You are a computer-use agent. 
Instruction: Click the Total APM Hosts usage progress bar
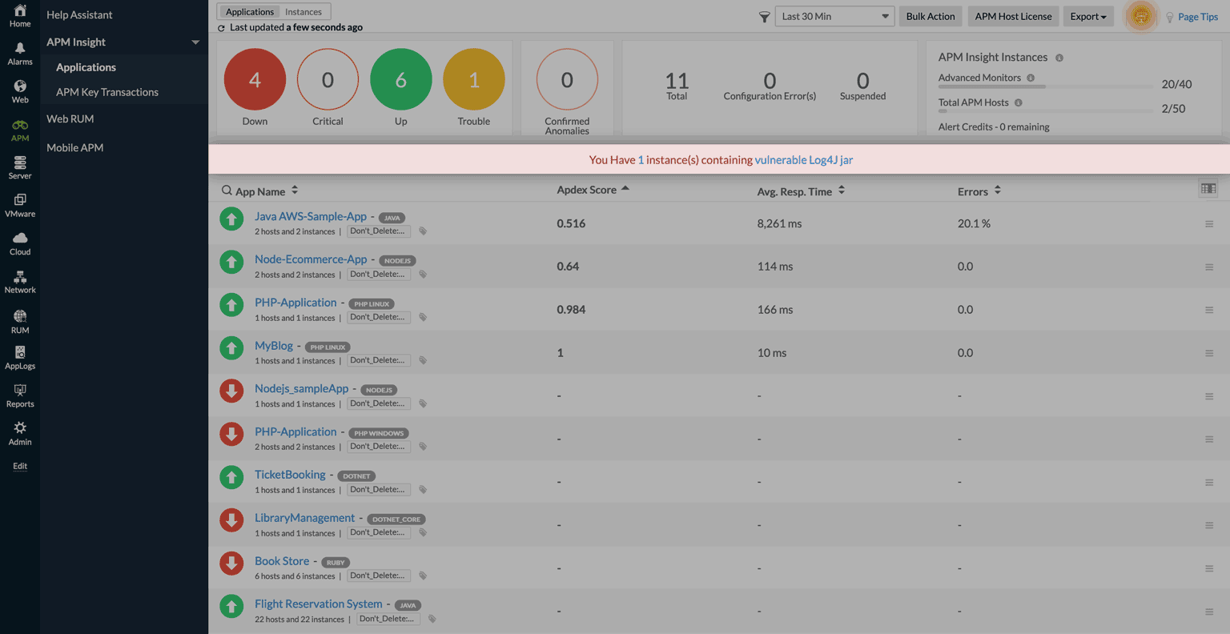[1046, 111]
